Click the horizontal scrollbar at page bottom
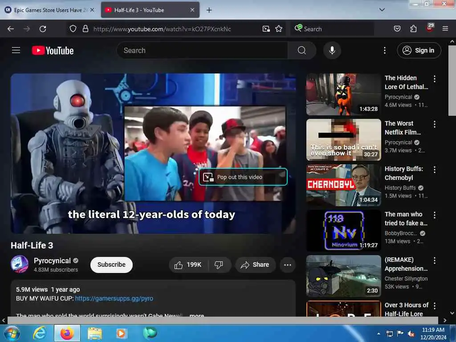The image size is (456, 342). click(x=223, y=320)
